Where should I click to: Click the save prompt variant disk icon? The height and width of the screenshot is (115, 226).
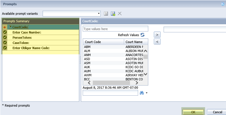pos(106,14)
